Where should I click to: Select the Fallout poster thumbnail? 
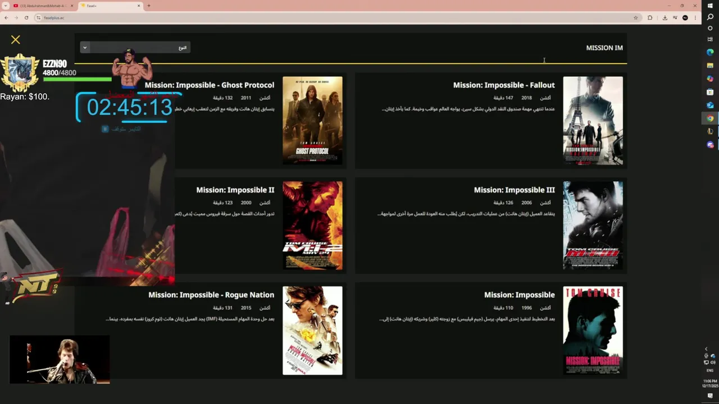[593, 121]
